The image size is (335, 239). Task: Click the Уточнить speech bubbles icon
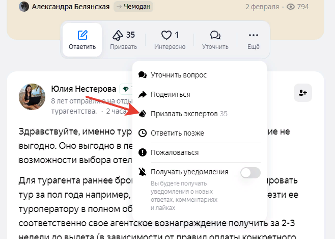point(215,35)
